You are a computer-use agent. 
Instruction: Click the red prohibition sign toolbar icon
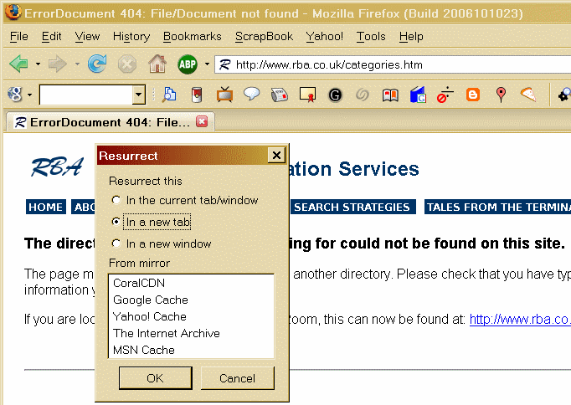pos(445,95)
